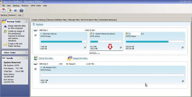This screenshot has width=192, height=97.
Task: Click Create an image of Windows partitions
Action: click(16, 36)
